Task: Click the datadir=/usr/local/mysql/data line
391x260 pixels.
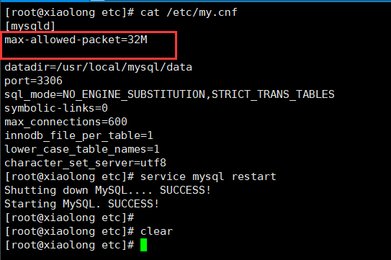Action: (98, 67)
